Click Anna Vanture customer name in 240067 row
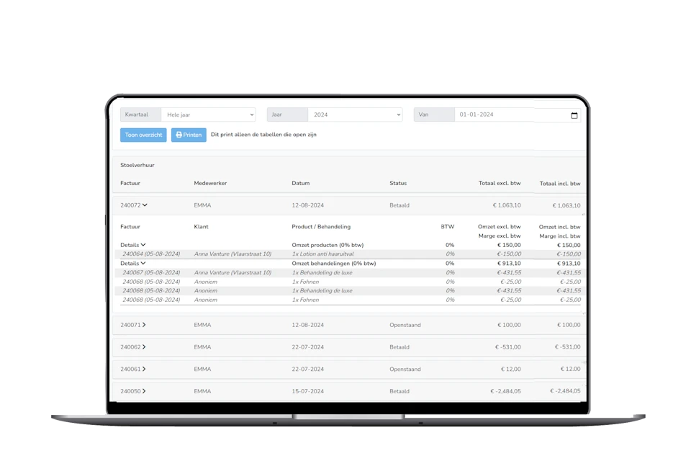Image resolution: width=691 pixels, height=461 pixels. point(232,273)
